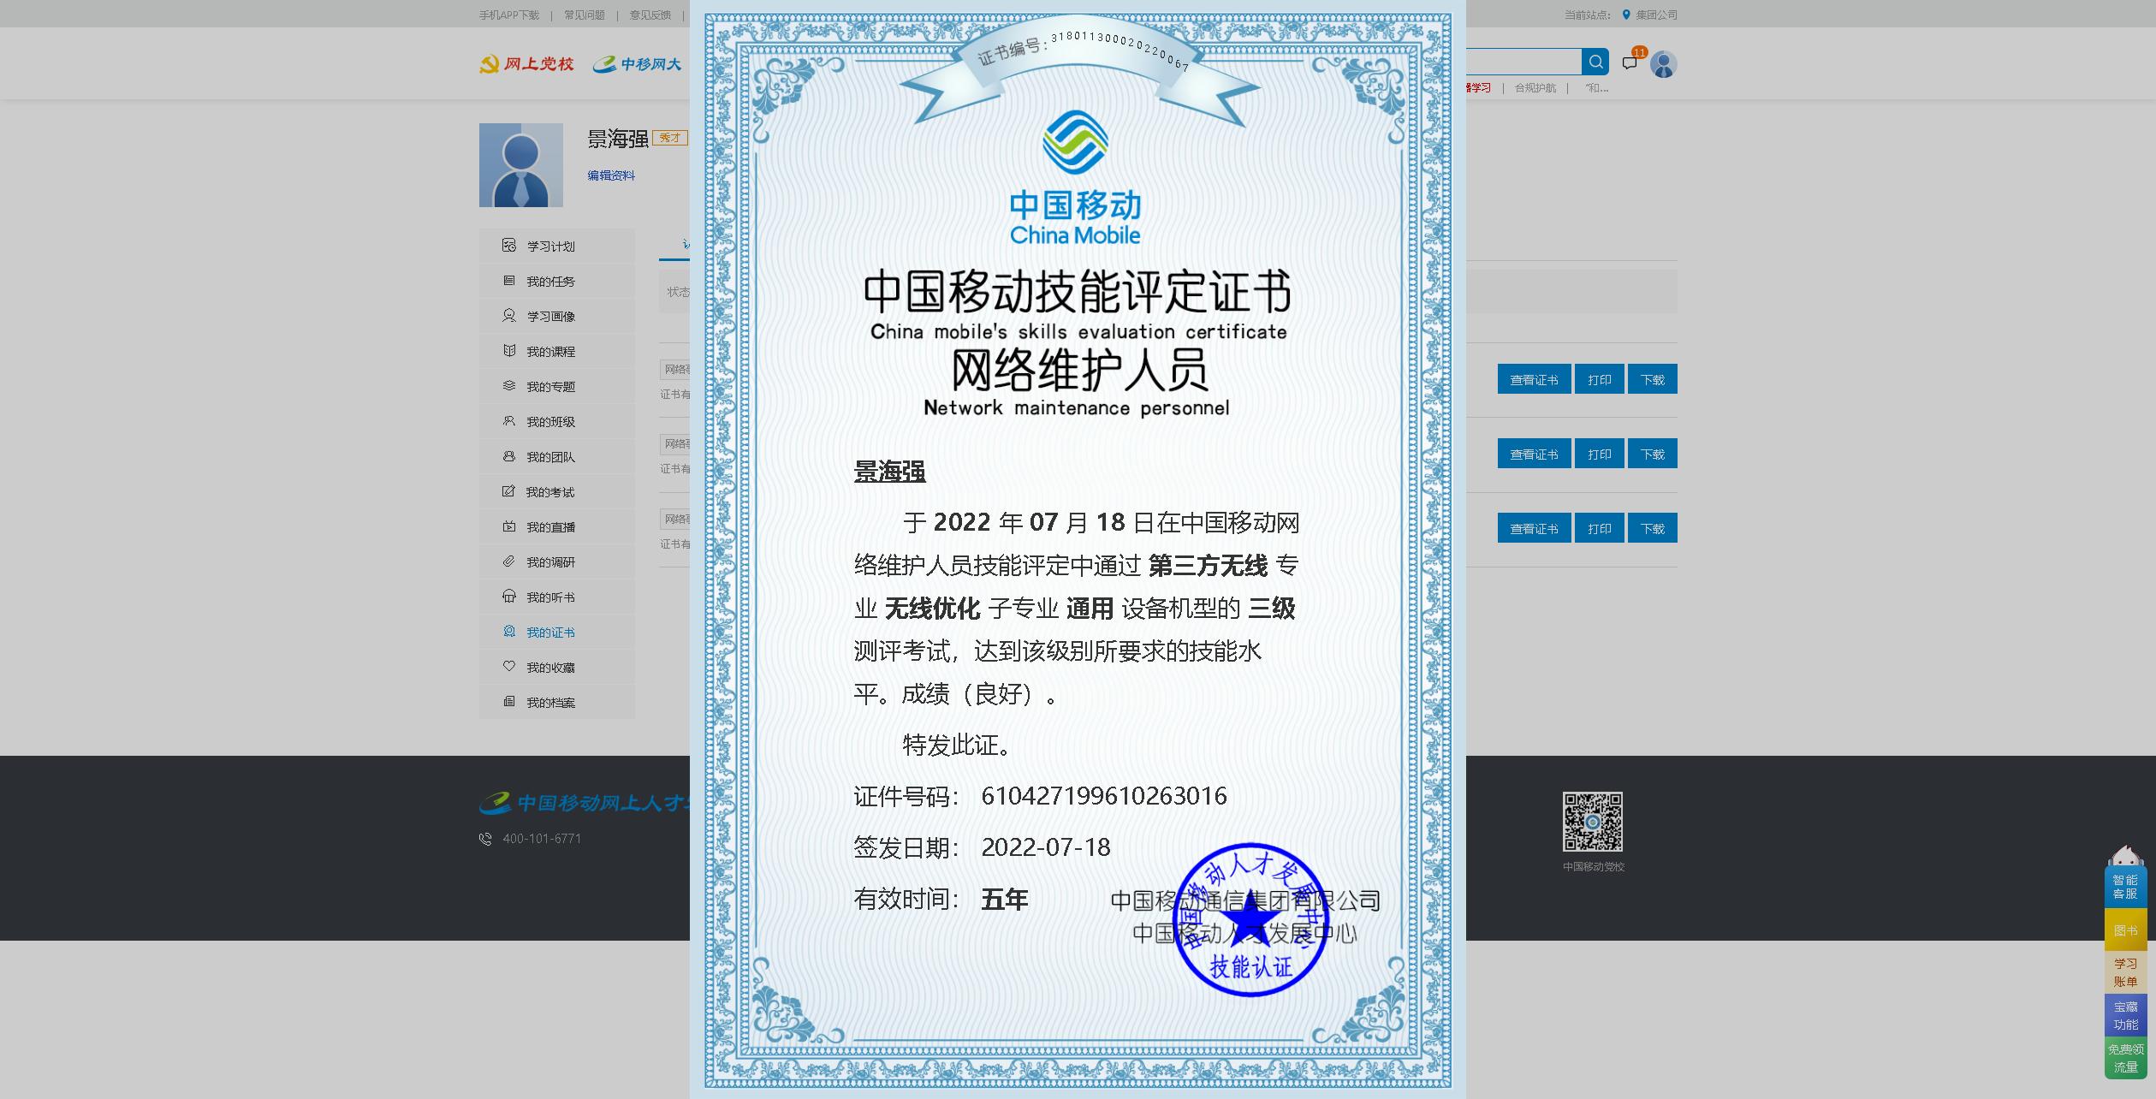Click the profile photo thumbnail
Image resolution: width=2156 pixels, height=1099 pixels.
(x=521, y=165)
